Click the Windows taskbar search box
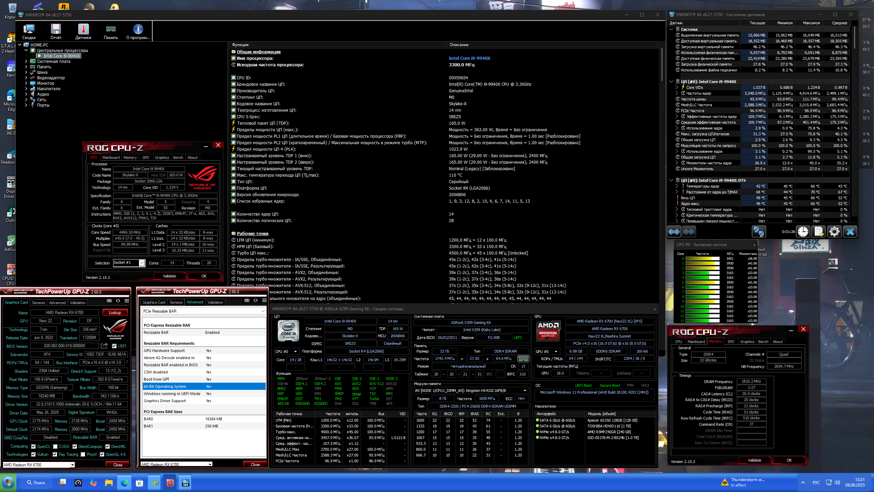This screenshot has width=874, height=492. click(x=37, y=483)
